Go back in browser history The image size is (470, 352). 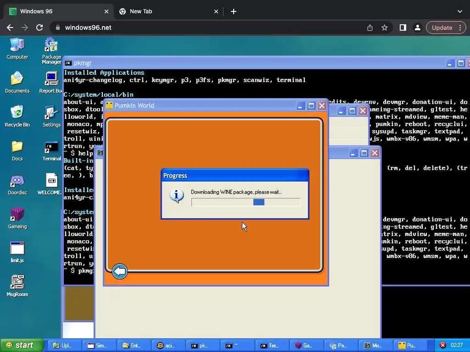coord(10,27)
